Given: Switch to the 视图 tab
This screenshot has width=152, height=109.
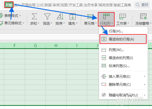Looking at the screenshot, I should pyautogui.click(x=64, y=5).
